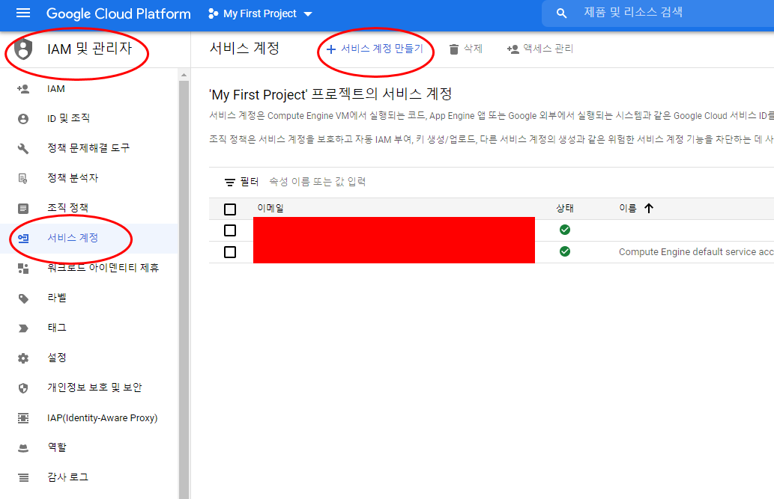This screenshot has width=774, height=499.
Task: Check the Compute Engine default service account checkbox
Action: pyautogui.click(x=230, y=252)
